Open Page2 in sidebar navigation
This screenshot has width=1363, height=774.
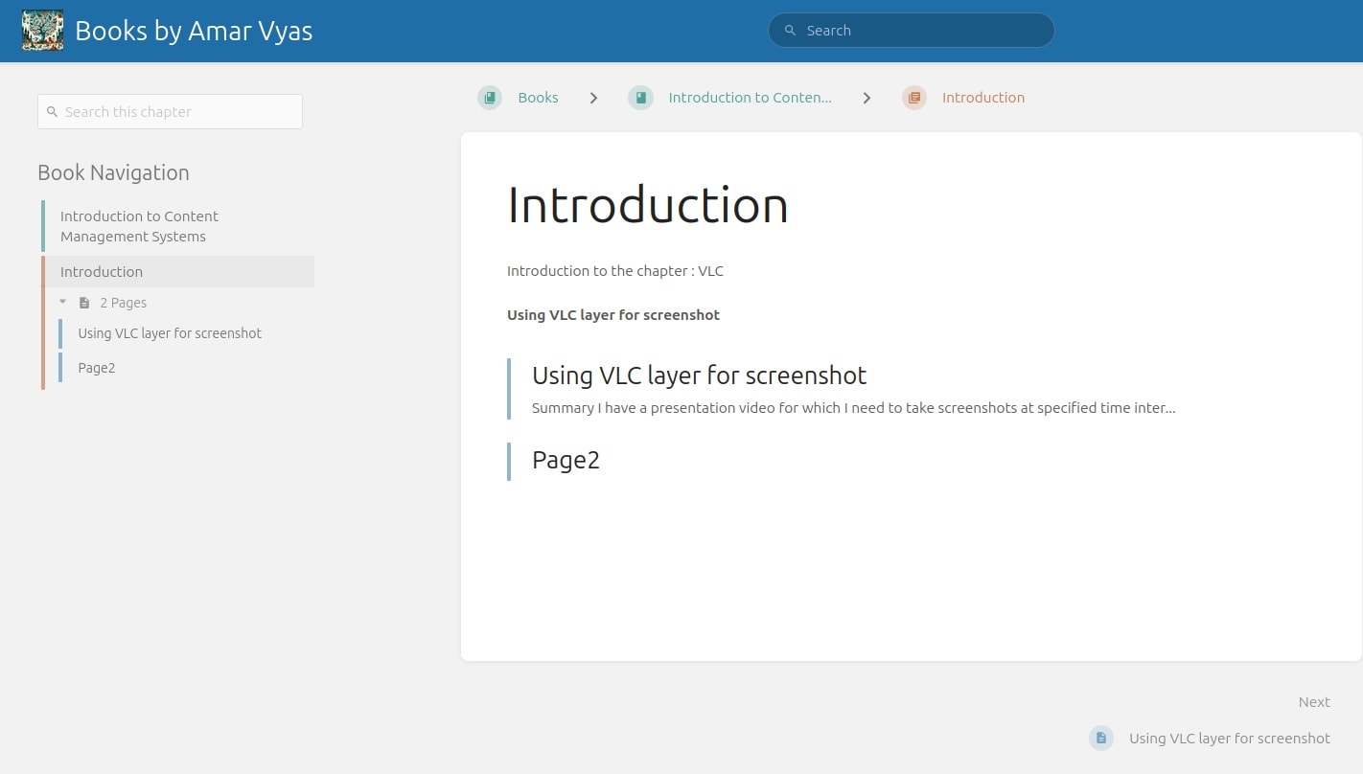(96, 368)
